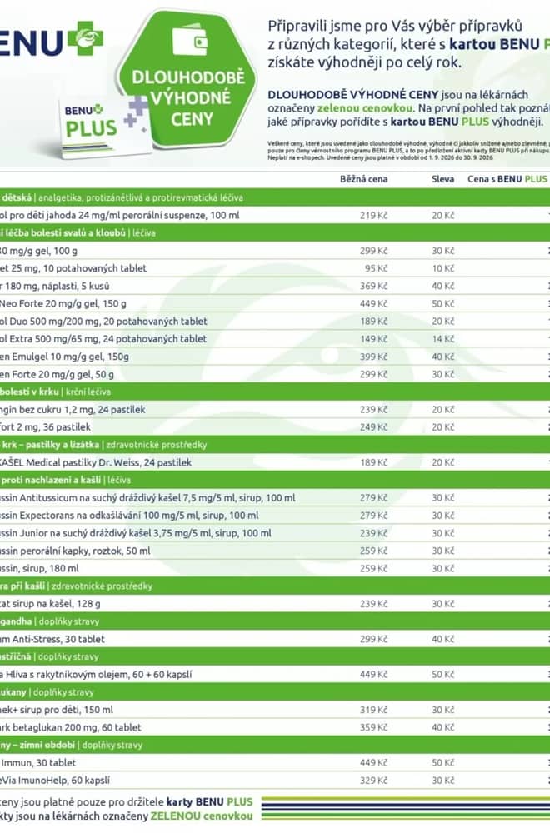
Task: Click the white wallet icon in the hexagon
Action: point(190,41)
